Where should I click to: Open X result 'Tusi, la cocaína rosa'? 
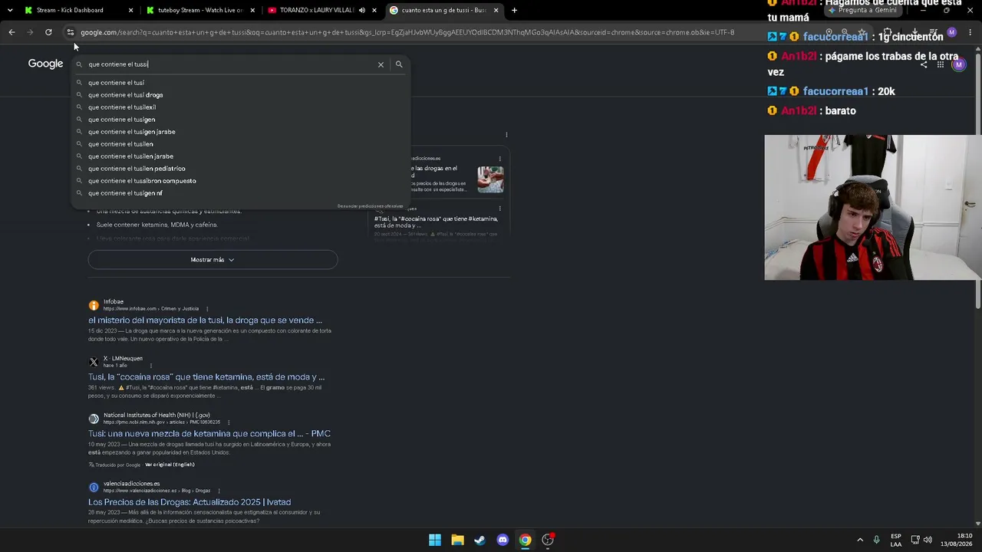coord(206,377)
